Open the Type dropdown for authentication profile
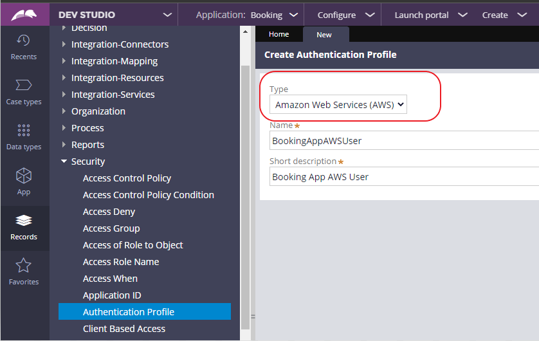539x341 pixels. (338, 104)
